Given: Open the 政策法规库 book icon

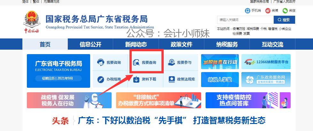Looking at the screenshot, I should click(x=171, y=79).
